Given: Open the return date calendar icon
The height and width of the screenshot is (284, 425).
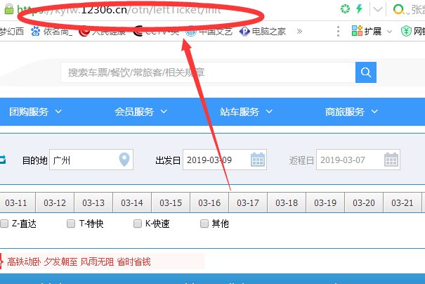Looking at the screenshot, I should pyautogui.click(x=391, y=160).
